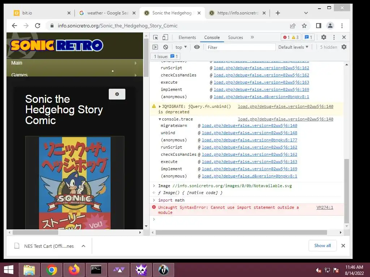The width and height of the screenshot is (370, 277).
Task: Open console settings gear beside 5 hidden
Action: [x=344, y=47]
